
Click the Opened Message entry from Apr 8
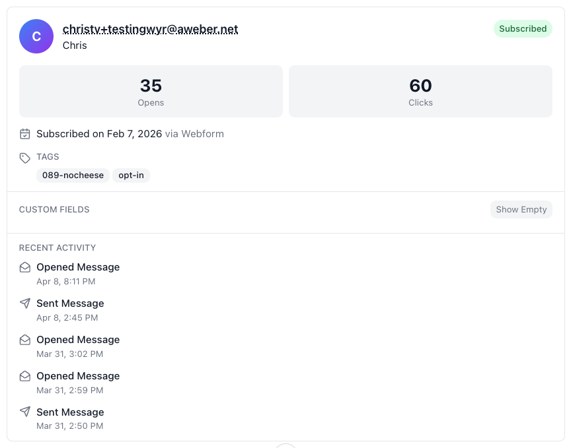(78, 267)
